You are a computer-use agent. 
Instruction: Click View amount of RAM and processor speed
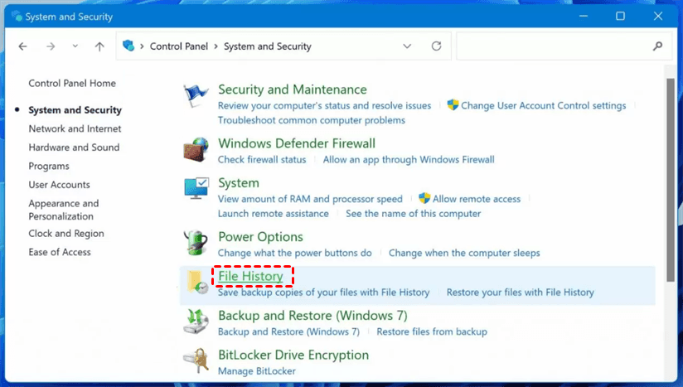(x=310, y=200)
